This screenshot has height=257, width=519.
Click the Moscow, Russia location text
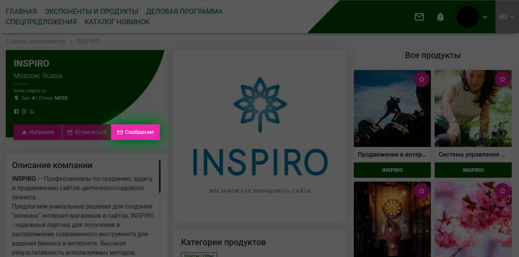point(38,76)
